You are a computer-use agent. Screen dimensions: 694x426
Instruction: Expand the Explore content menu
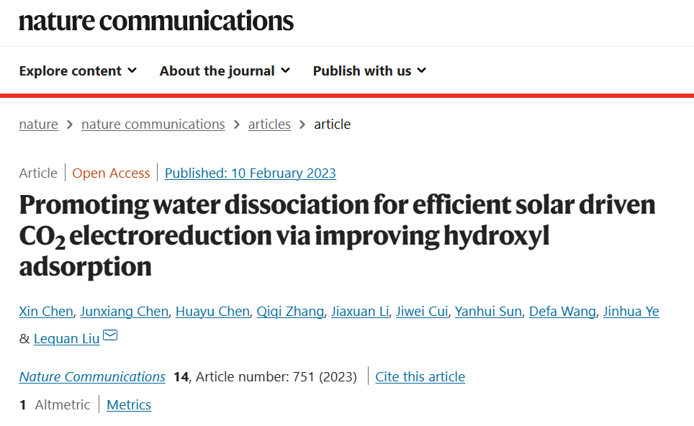click(x=78, y=71)
